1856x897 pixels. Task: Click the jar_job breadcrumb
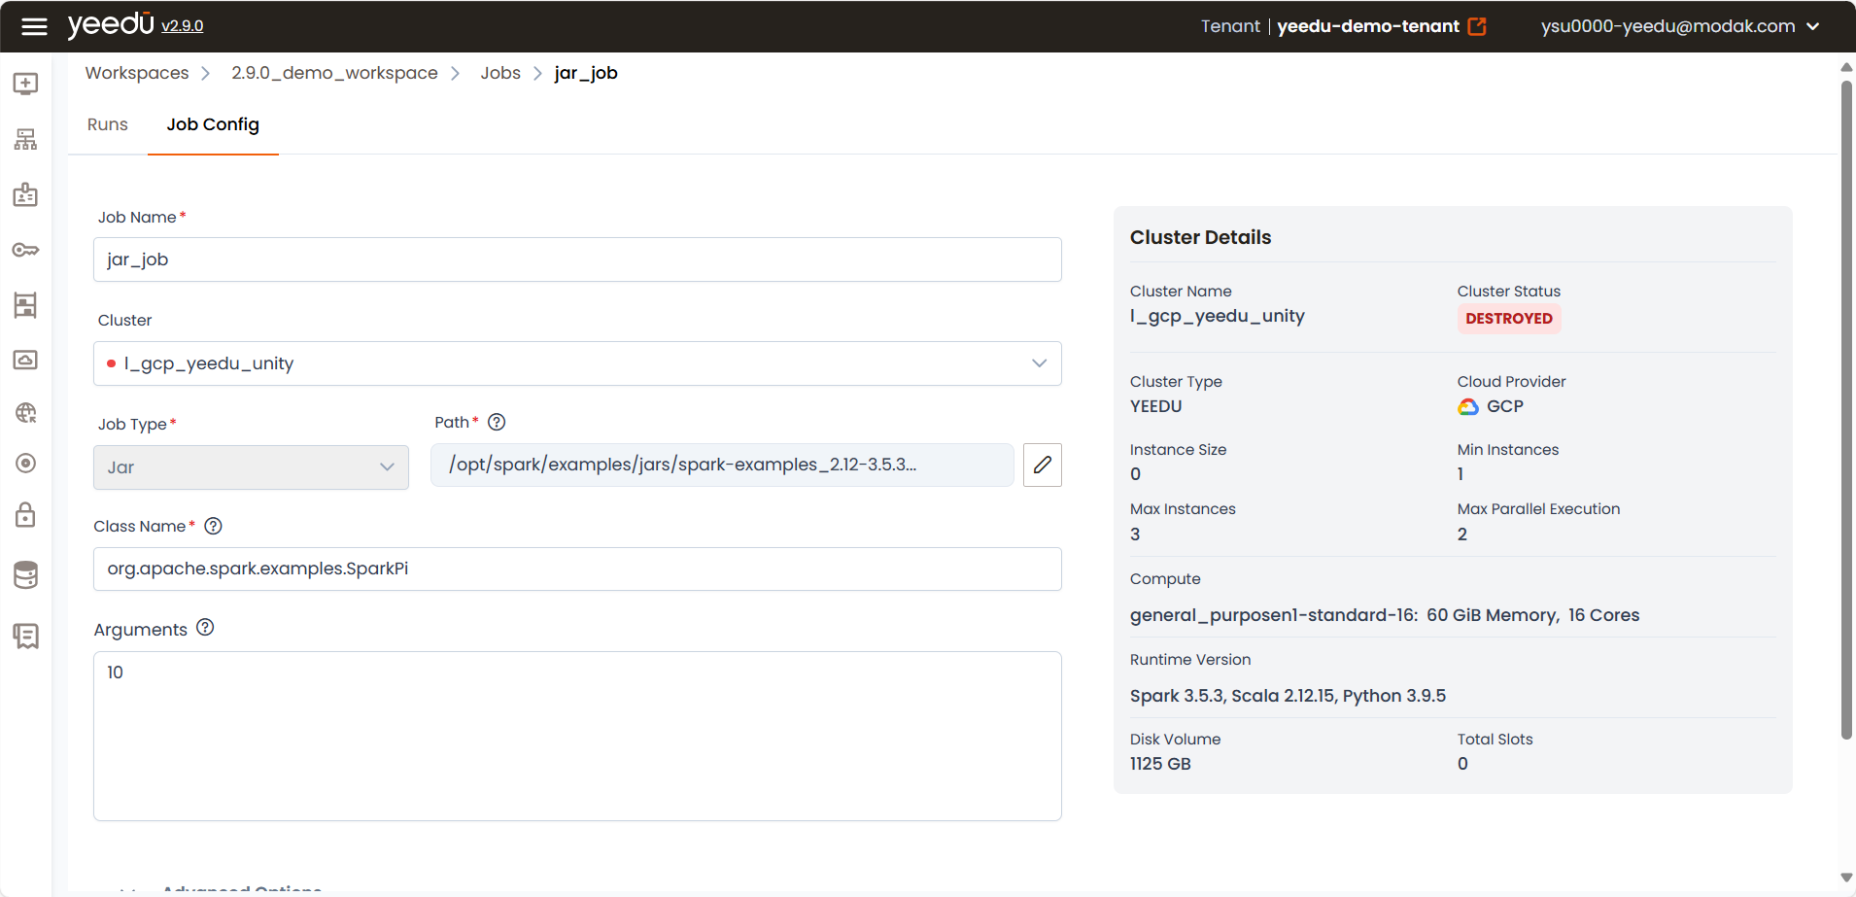tap(586, 73)
